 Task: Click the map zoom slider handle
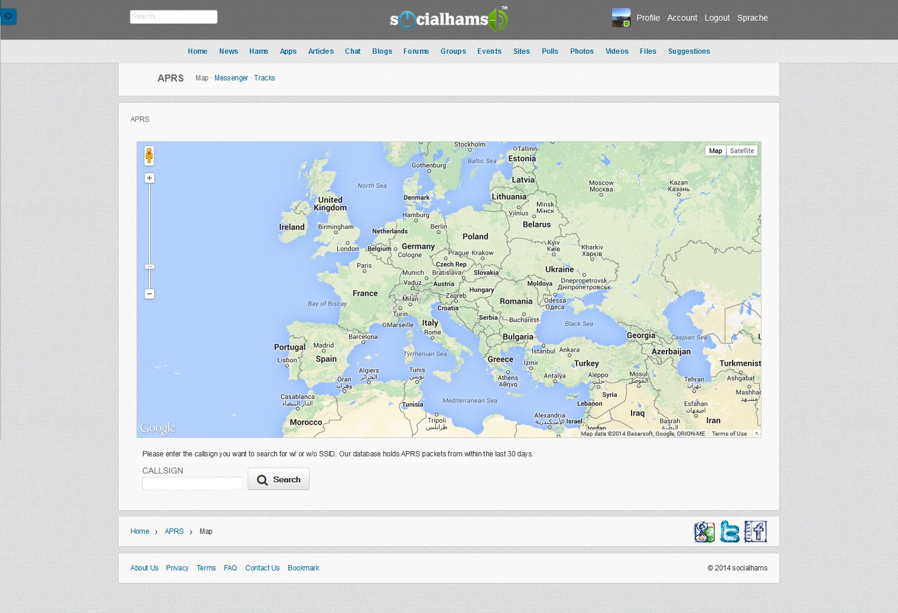(149, 267)
